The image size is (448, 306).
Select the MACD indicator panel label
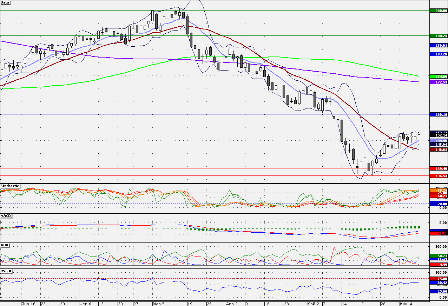pyautogui.click(x=5, y=215)
